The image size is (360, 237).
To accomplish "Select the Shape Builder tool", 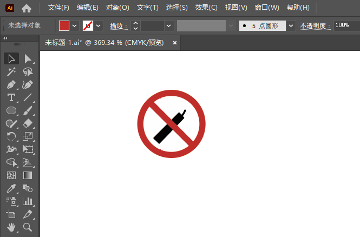I will pyautogui.click(x=11, y=162).
